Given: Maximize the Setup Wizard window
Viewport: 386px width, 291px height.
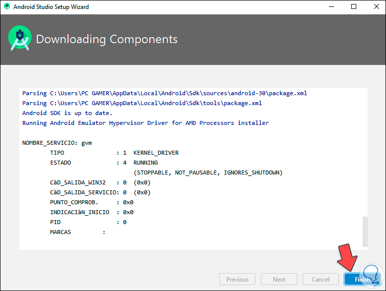Looking at the screenshot, I should coord(353,7).
